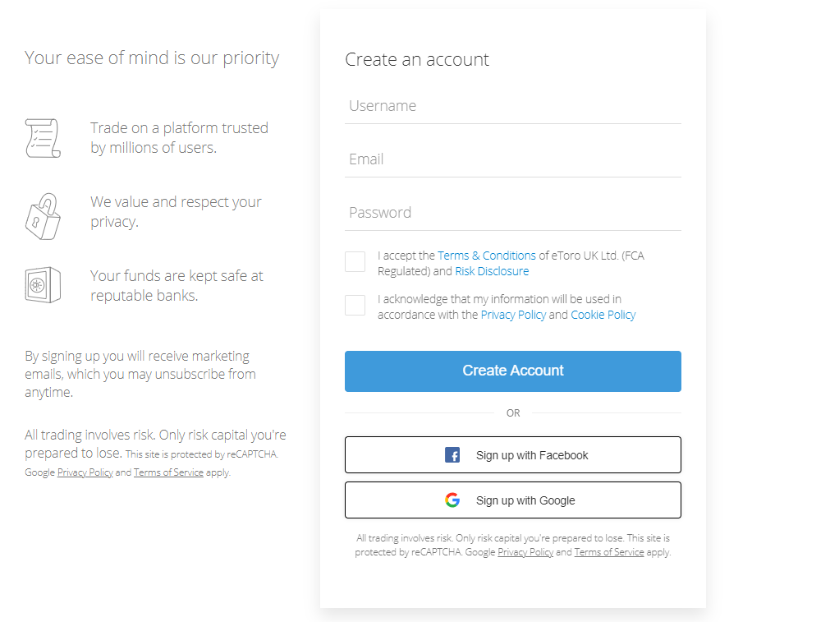The height and width of the screenshot is (622, 830).
Task: Click Terms of Service link in left footer
Action: [x=168, y=472]
